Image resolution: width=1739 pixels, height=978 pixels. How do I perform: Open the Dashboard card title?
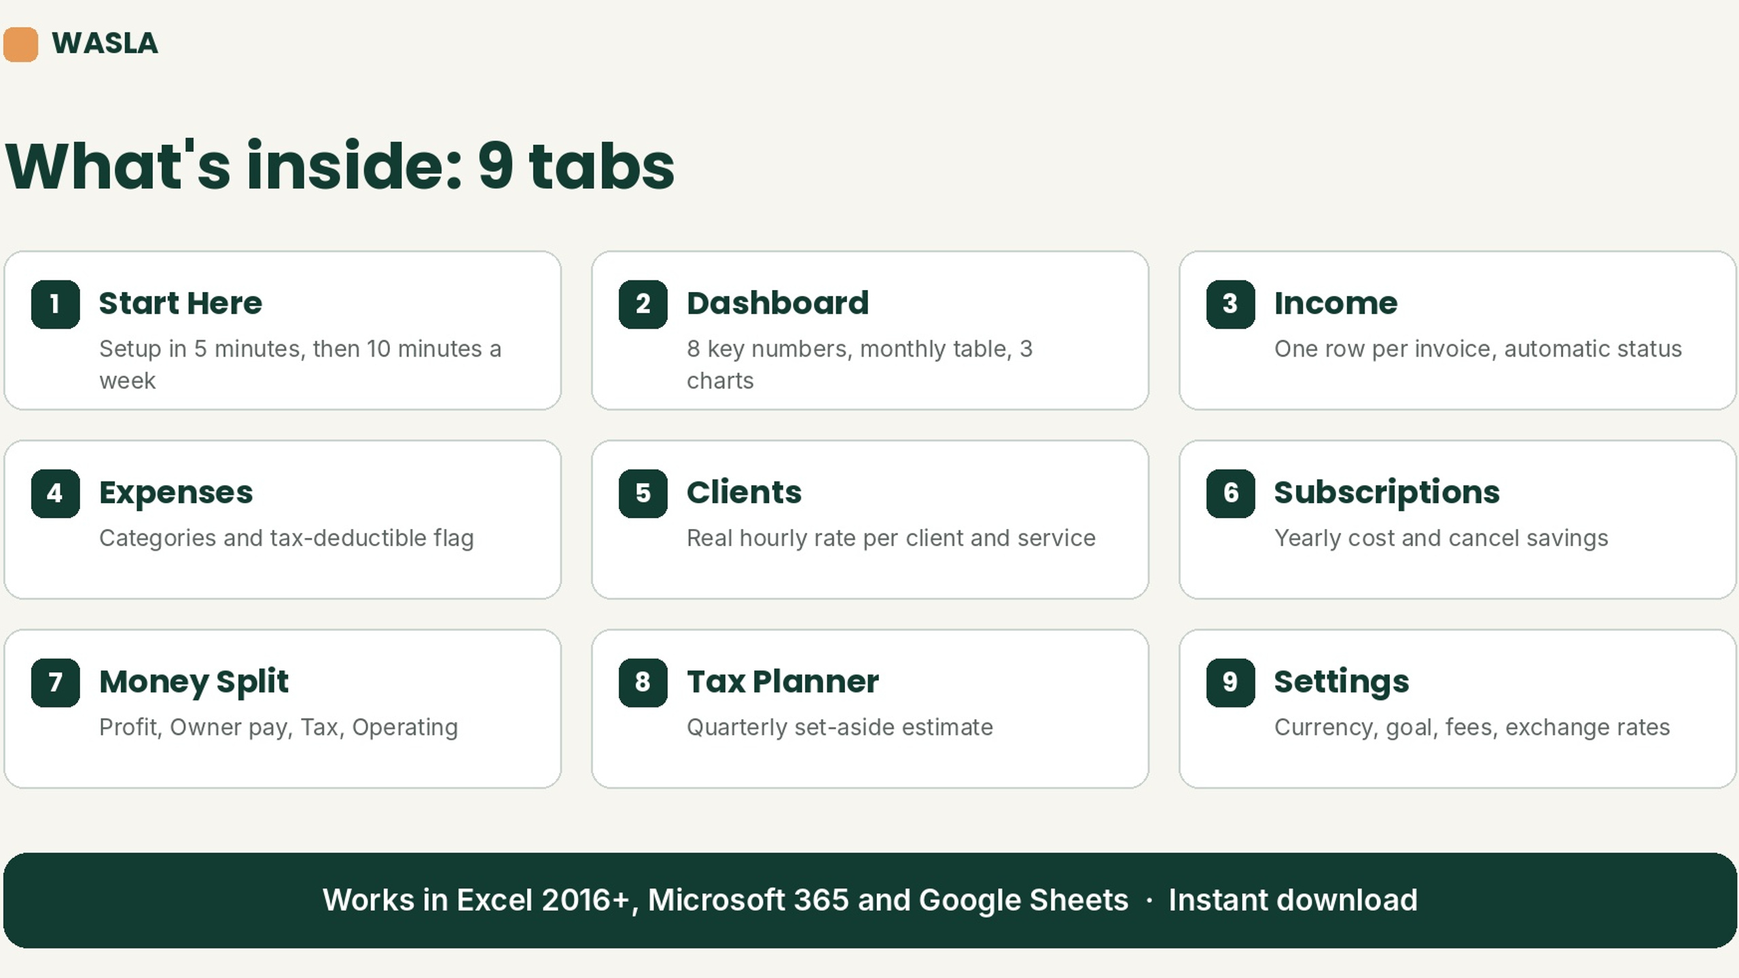tap(778, 303)
